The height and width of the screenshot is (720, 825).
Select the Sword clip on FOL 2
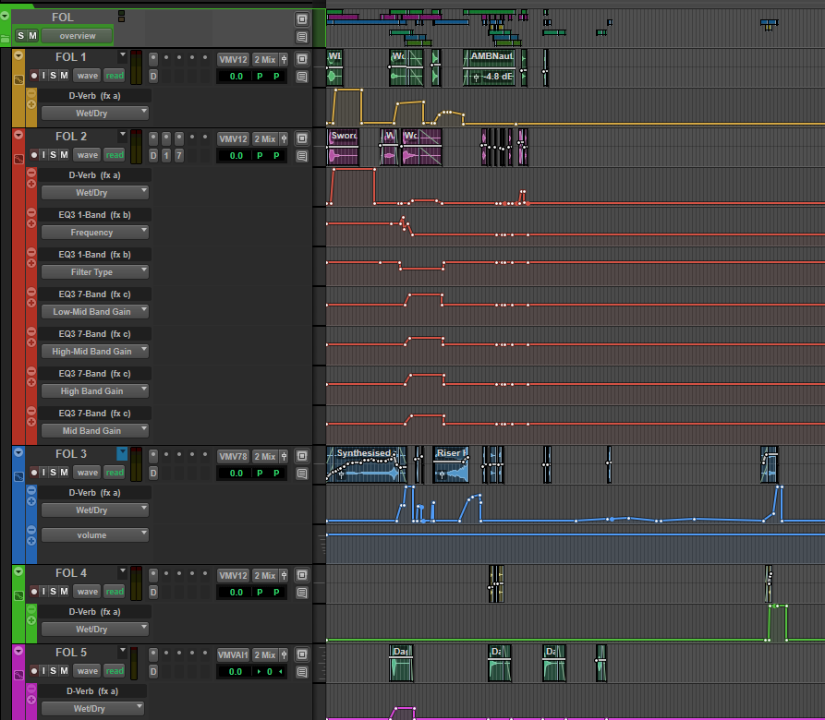click(x=343, y=147)
